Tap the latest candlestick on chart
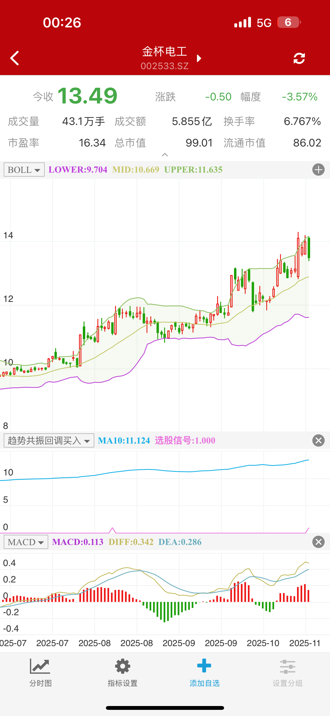The image size is (330, 716). coord(309,248)
